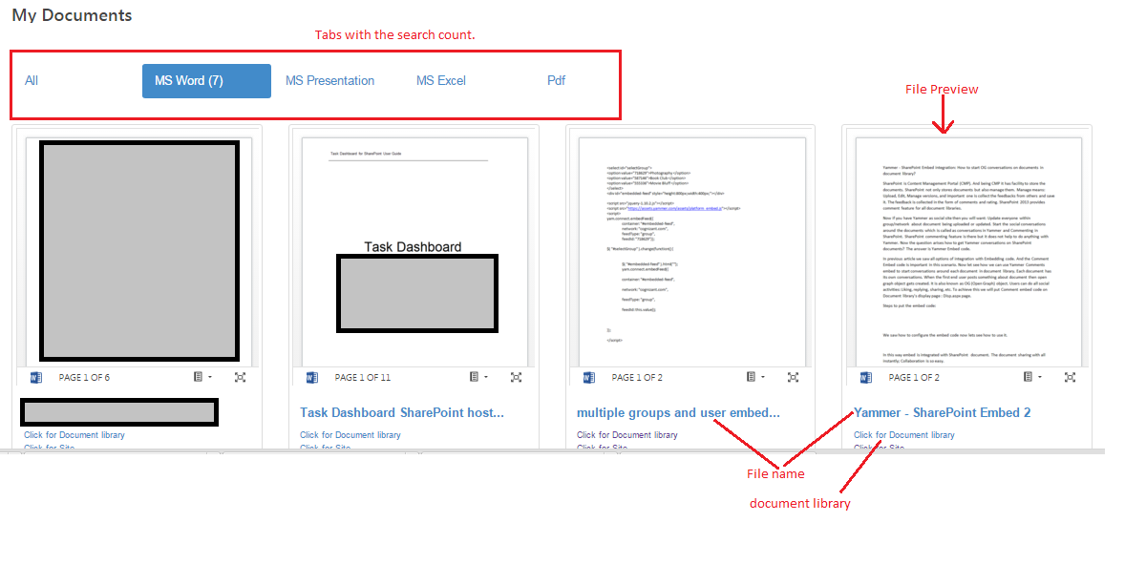Click document library link under first document

[74, 435]
